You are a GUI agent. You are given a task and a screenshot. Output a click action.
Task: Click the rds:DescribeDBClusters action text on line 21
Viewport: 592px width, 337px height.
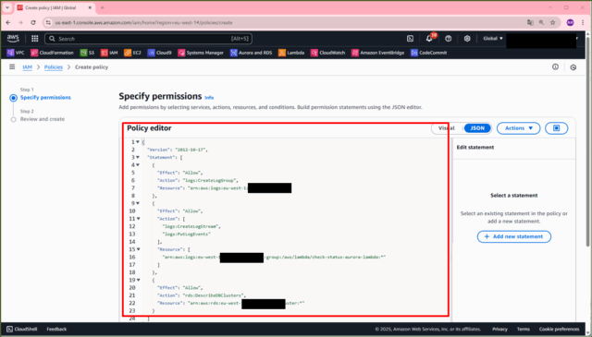(214, 295)
